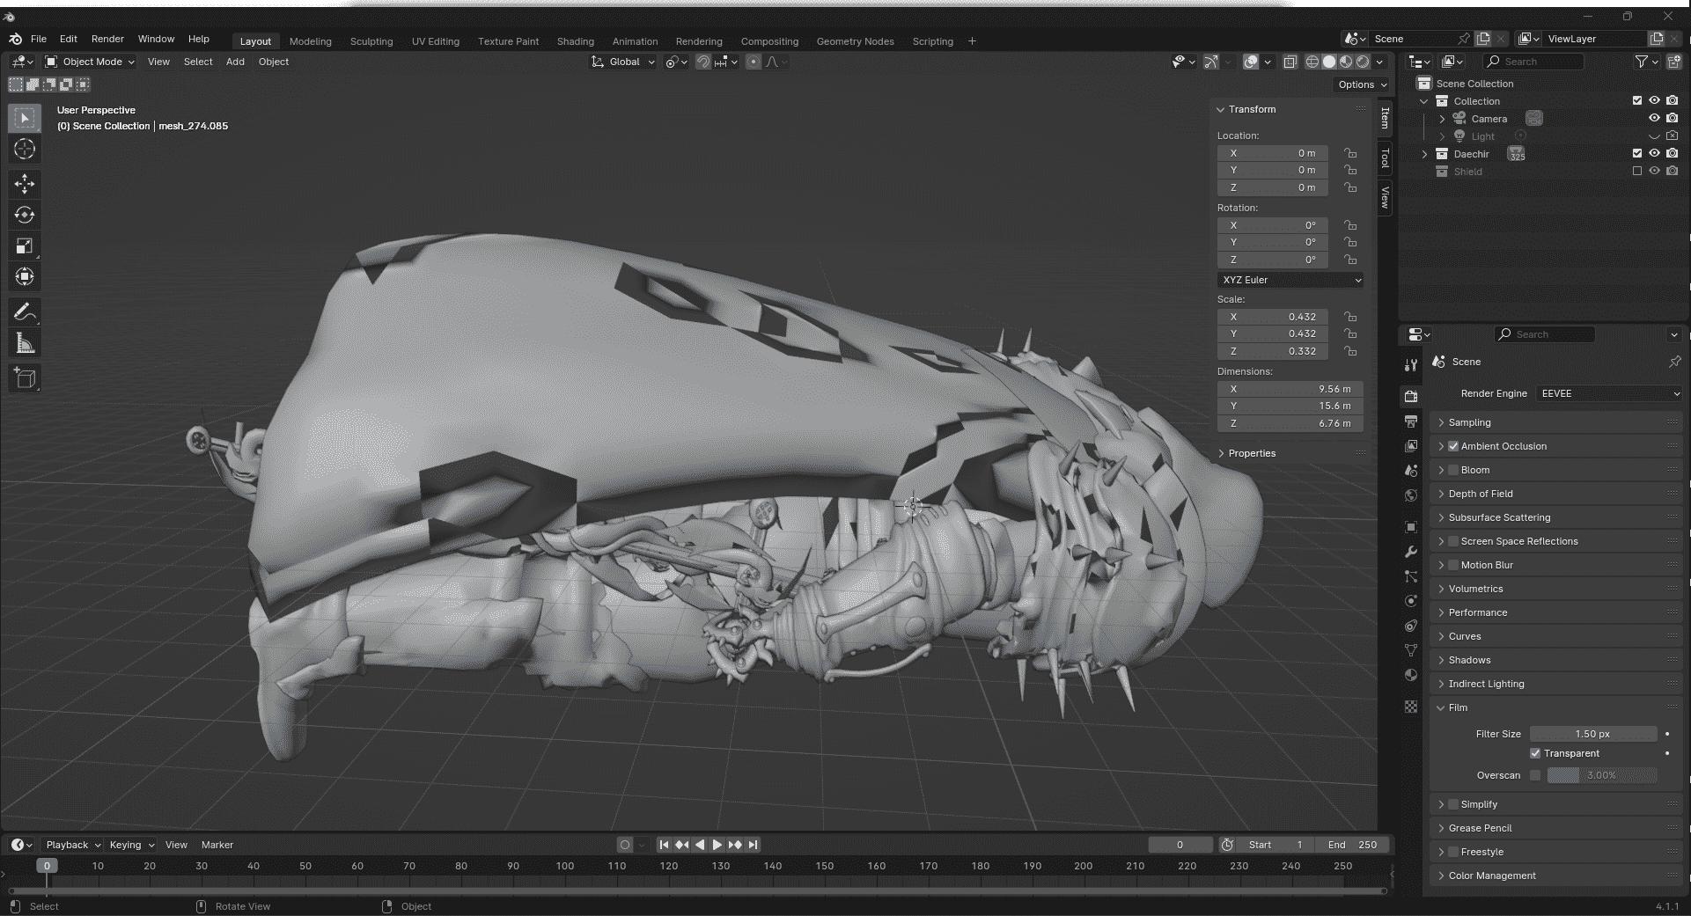
Task: Adjust the Overscan percentage slider
Action: [x=1601, y=775]
